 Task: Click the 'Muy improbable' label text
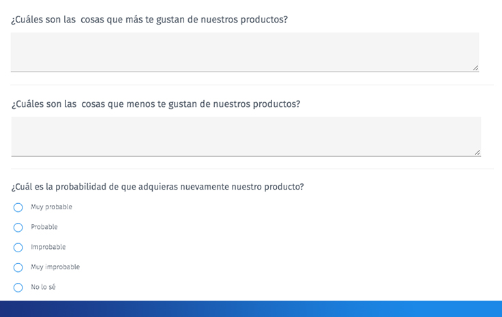(55, 267)
